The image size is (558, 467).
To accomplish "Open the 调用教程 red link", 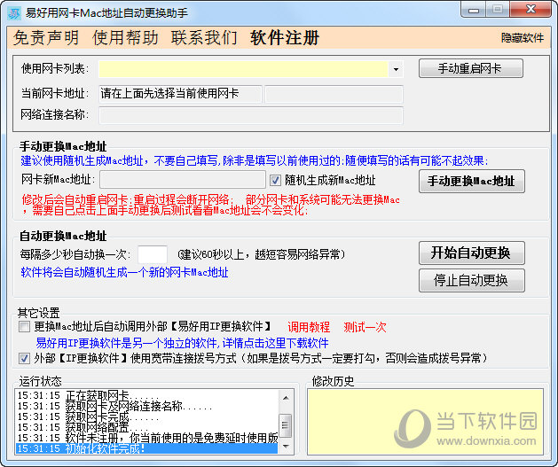I will (309, 327).
